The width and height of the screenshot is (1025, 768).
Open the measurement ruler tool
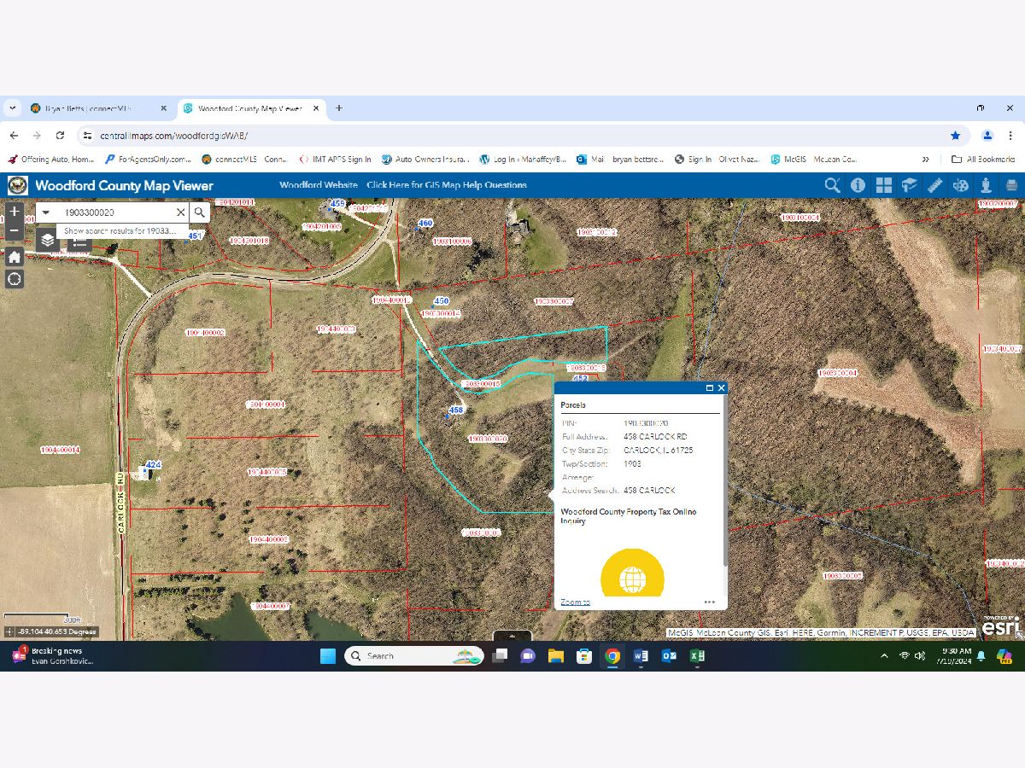(934, 185)
